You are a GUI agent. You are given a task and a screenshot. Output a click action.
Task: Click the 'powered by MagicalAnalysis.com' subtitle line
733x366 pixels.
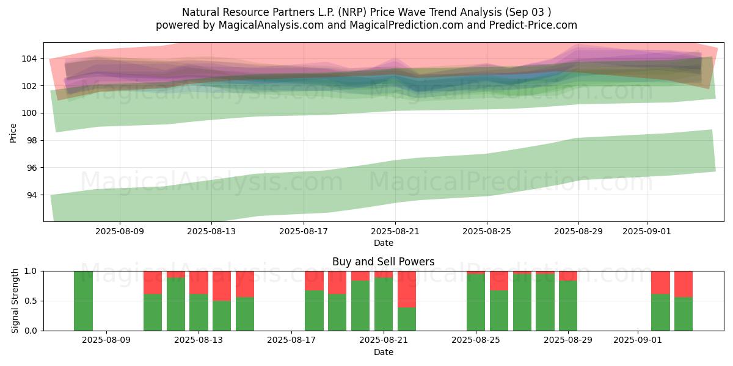tap(366, 25)
